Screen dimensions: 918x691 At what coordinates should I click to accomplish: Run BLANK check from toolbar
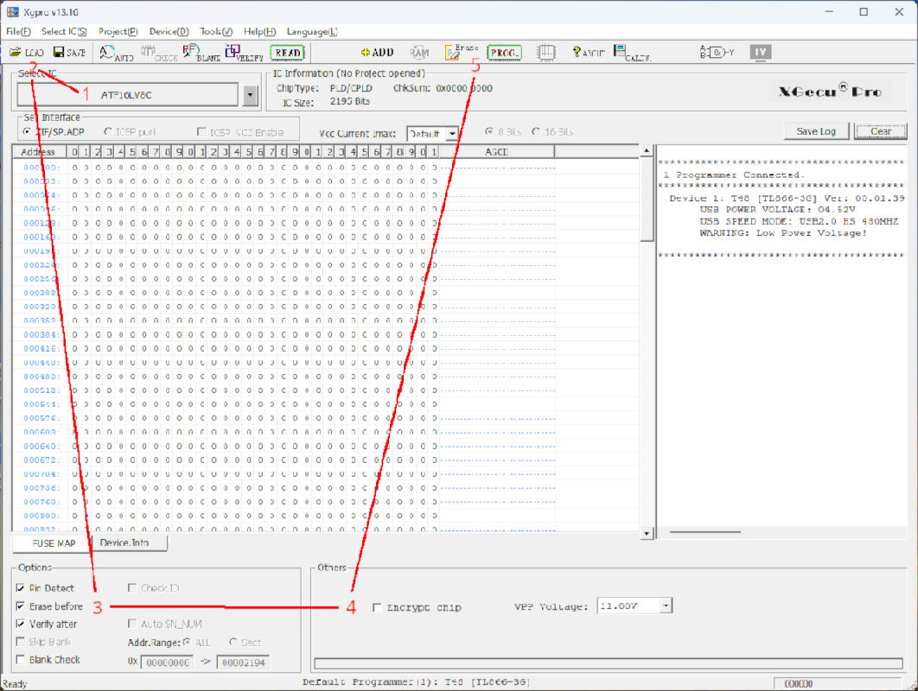coord(201,54)
